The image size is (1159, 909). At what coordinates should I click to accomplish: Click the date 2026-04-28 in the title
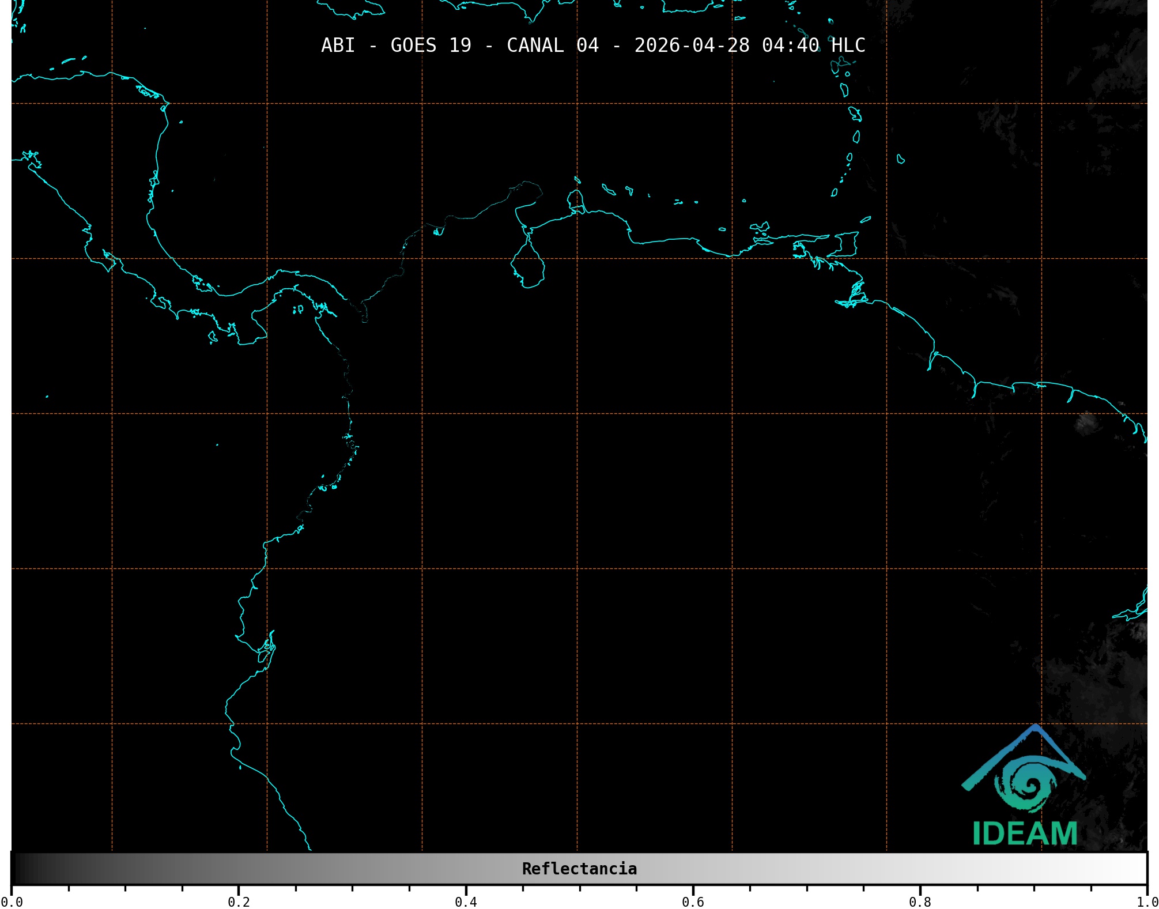[x=692, y=46]
